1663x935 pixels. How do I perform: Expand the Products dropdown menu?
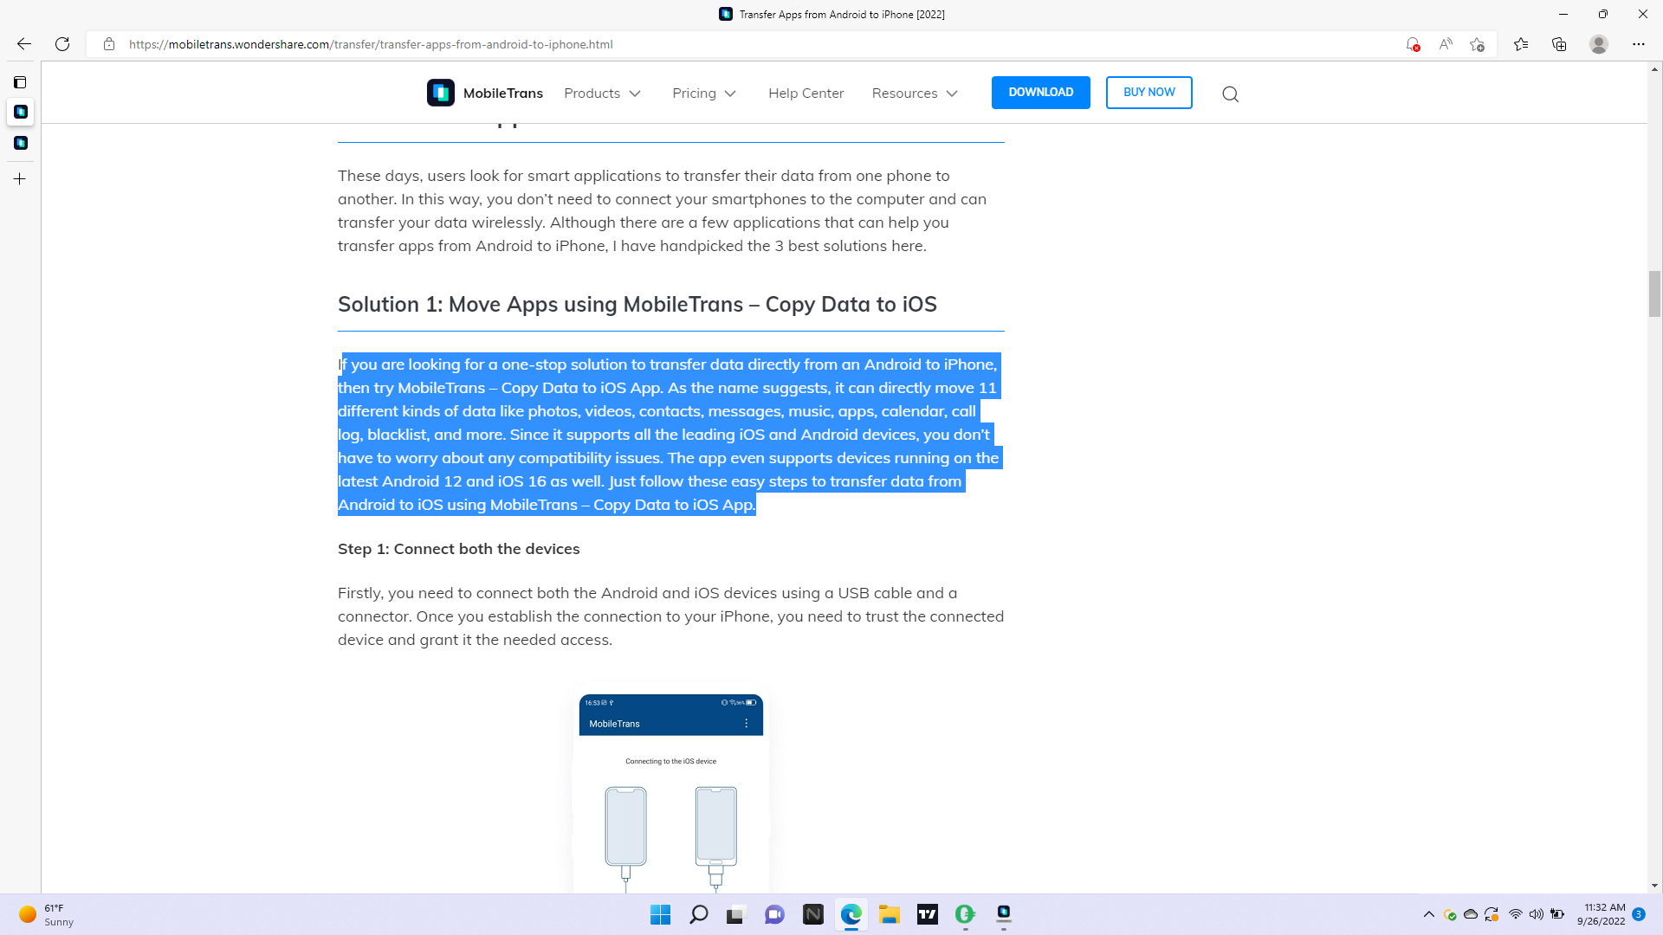click(602, 93)
